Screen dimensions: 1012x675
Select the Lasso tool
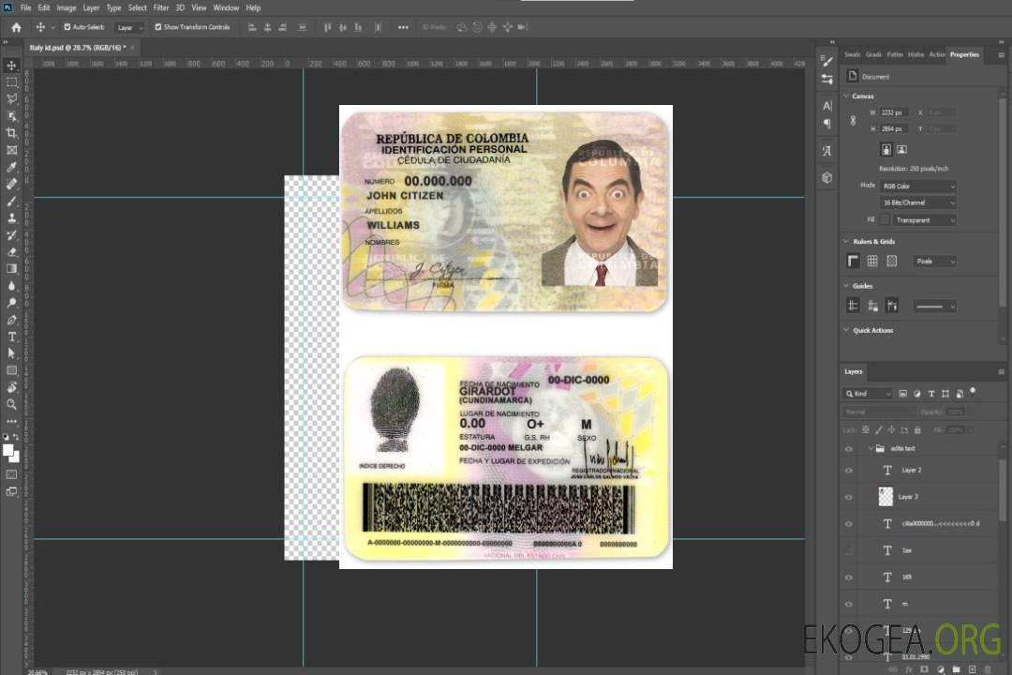[11, 98]
